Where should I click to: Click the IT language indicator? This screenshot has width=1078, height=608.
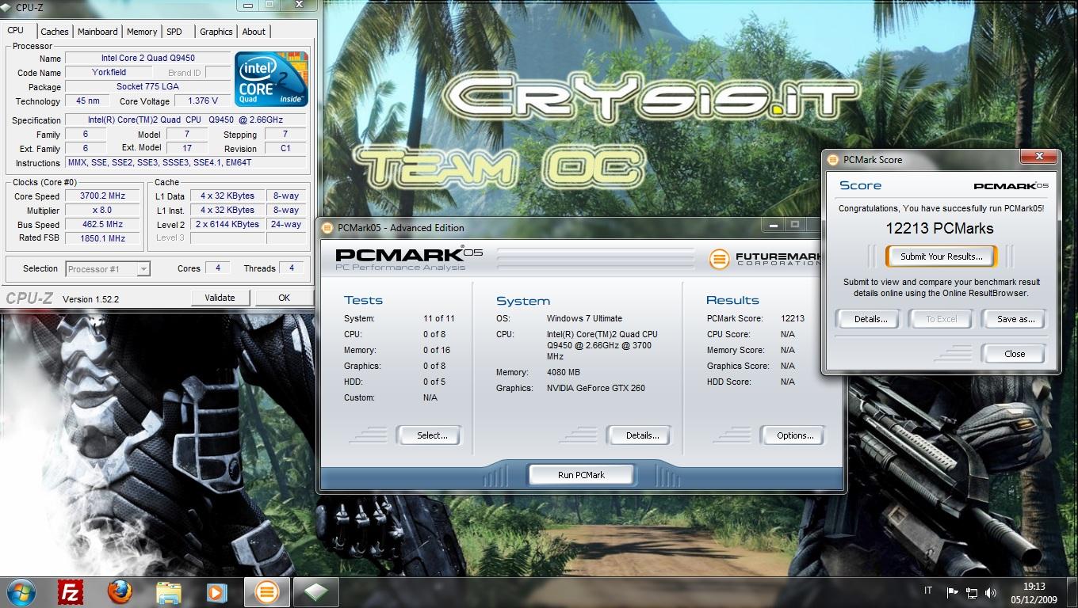tap(928, 591)
